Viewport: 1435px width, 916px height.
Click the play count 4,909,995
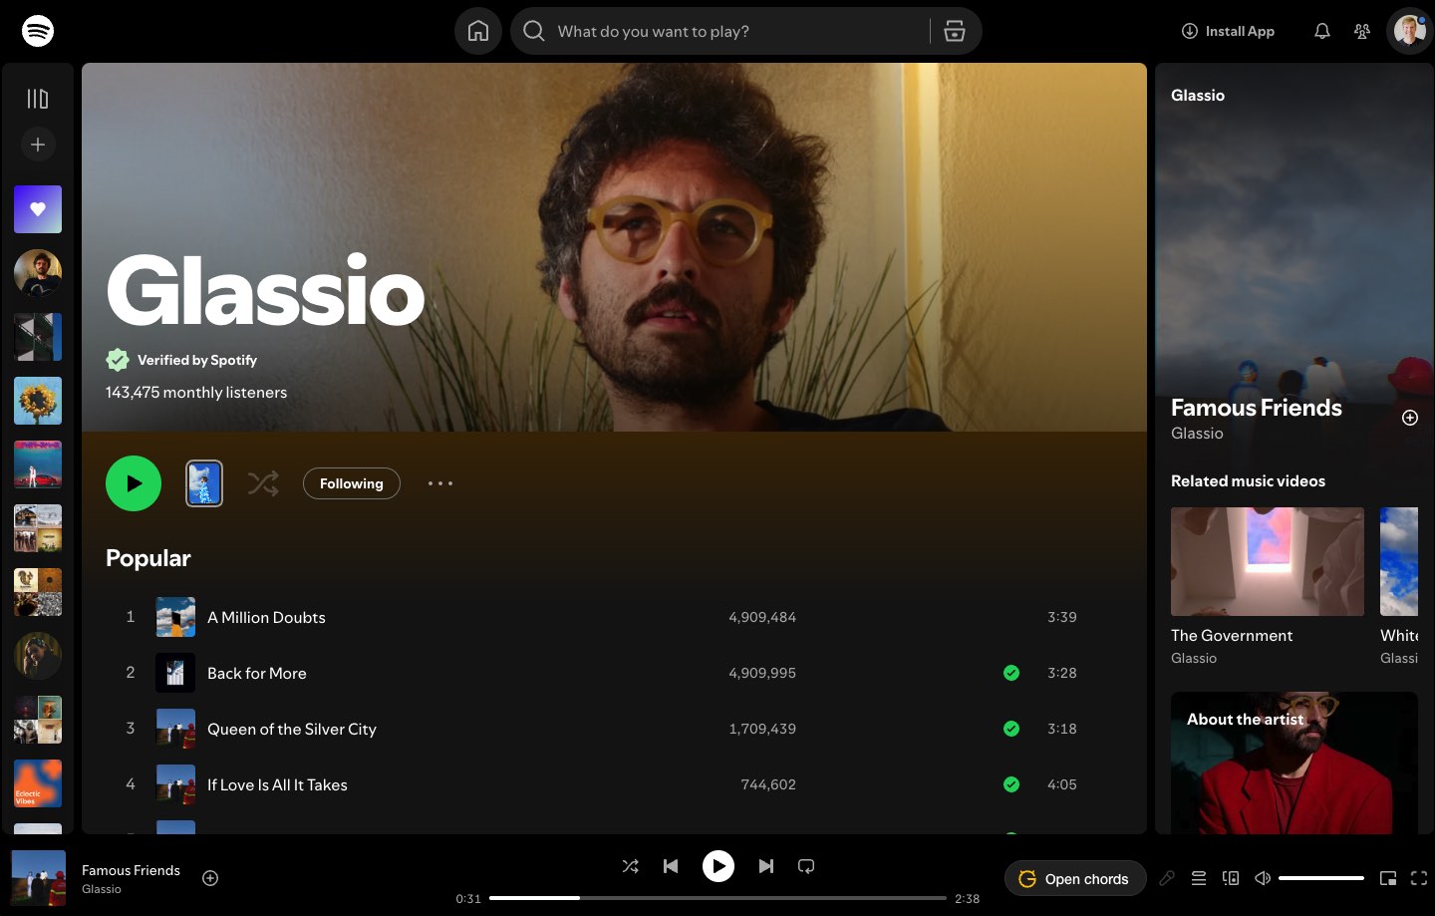tap(762, 673)
